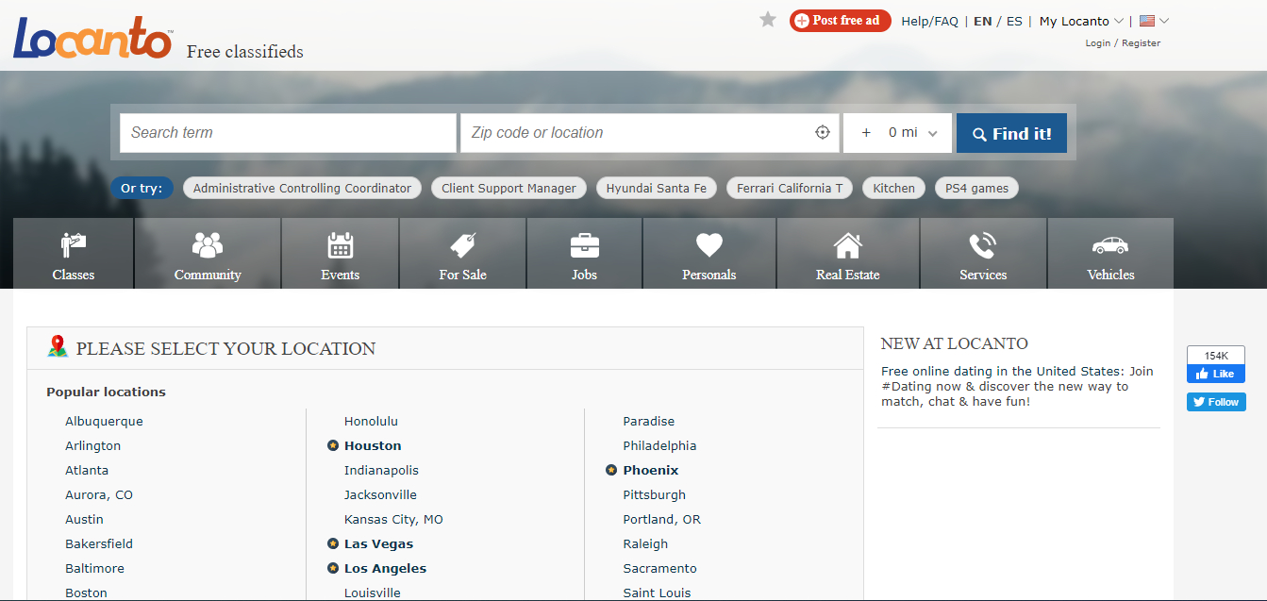This screenshot has width=1267, height=601.
Task: Open the Services phone icon
Action: click(982, 245)
